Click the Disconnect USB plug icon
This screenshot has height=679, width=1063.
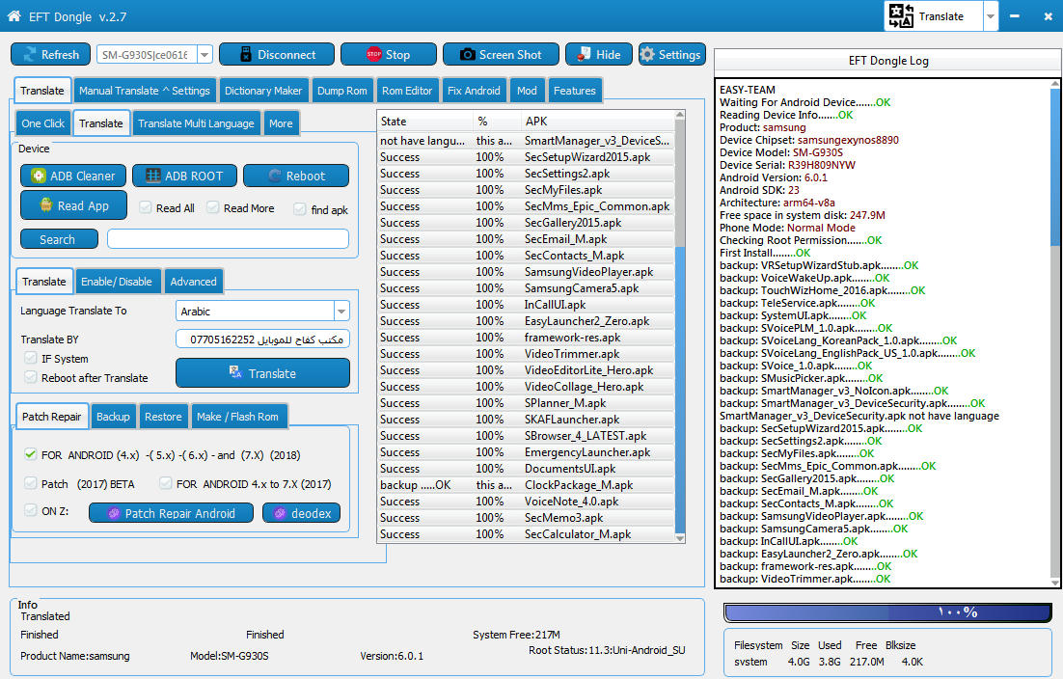[x=245, y=54]
